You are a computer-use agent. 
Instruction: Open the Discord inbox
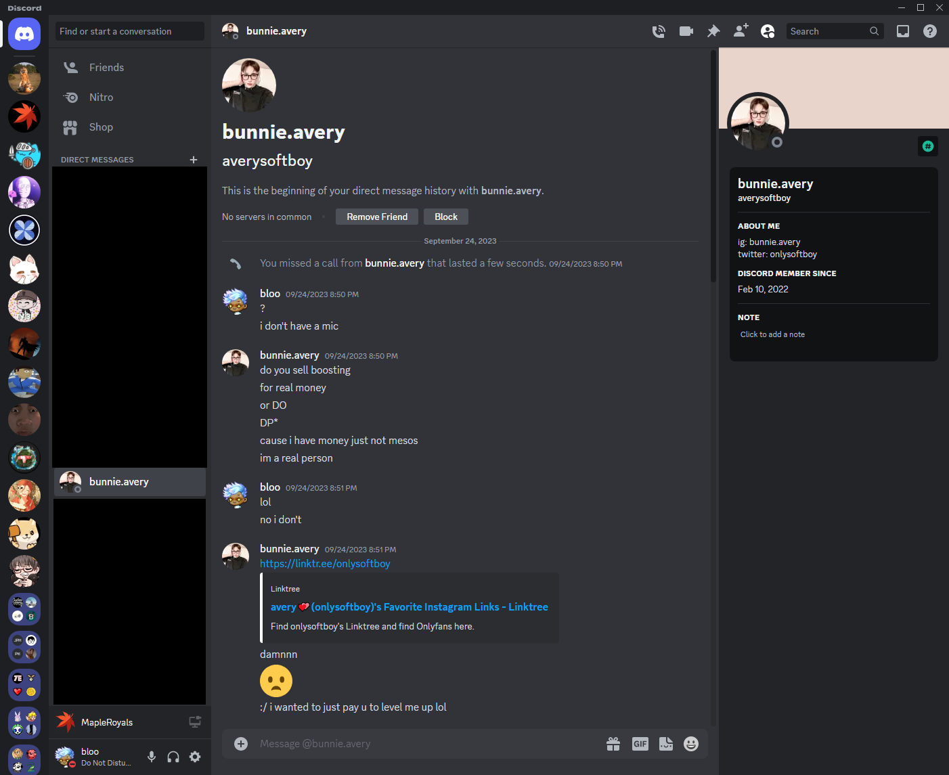903,31
